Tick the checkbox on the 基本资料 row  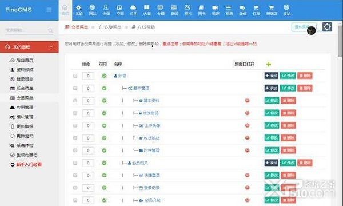click(x=75, y=101)
